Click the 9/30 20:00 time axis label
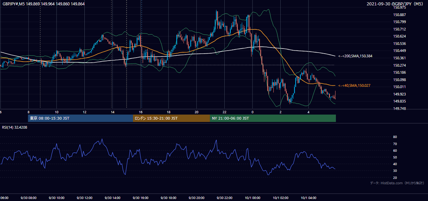The image size is (428, 201). [196, 198]
